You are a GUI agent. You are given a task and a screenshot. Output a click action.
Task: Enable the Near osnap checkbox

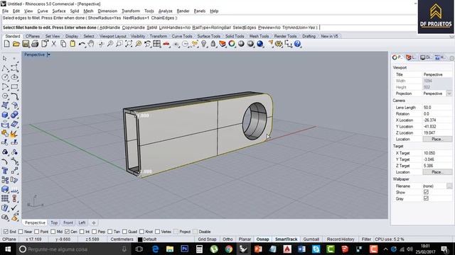[x=21, y=232]
